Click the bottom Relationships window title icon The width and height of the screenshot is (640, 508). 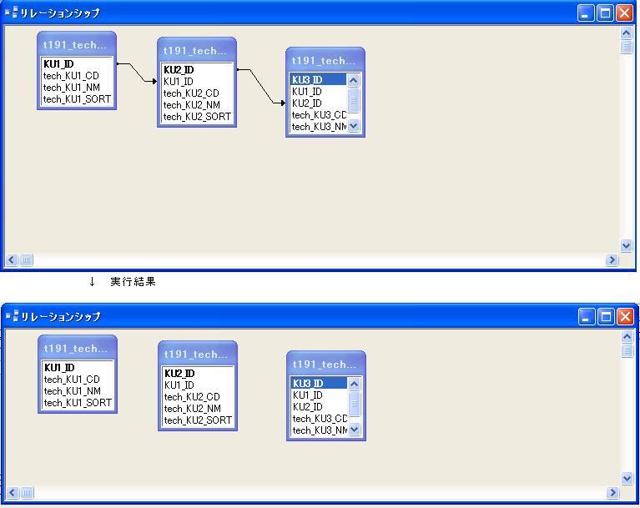click(12, 316)
